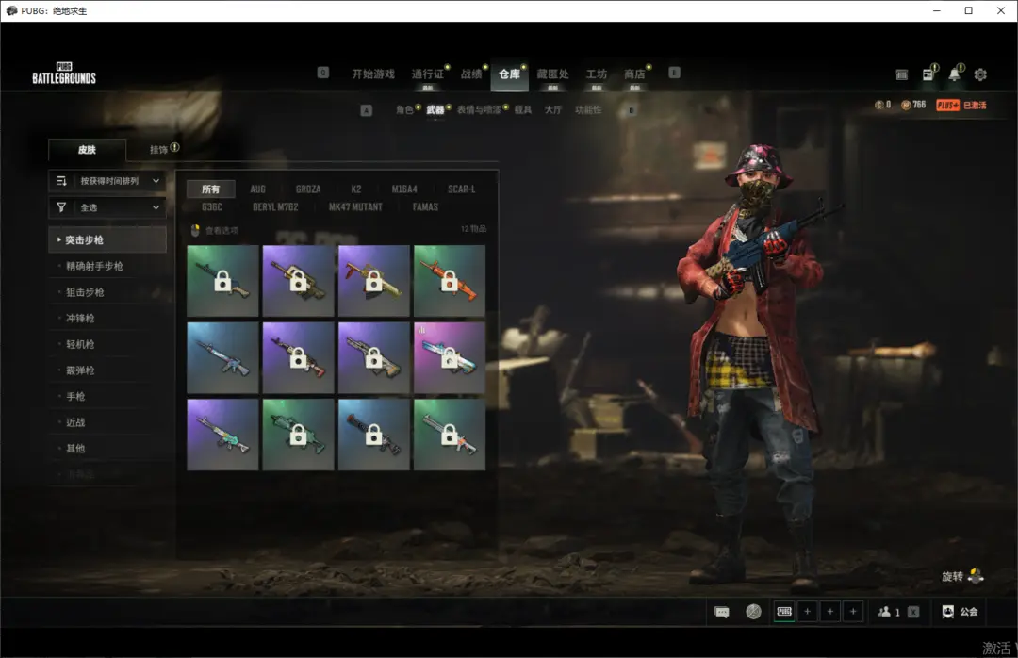Open the notifications bell
This screenshot has width=1018, height=658.
click(x=955, y=74)
